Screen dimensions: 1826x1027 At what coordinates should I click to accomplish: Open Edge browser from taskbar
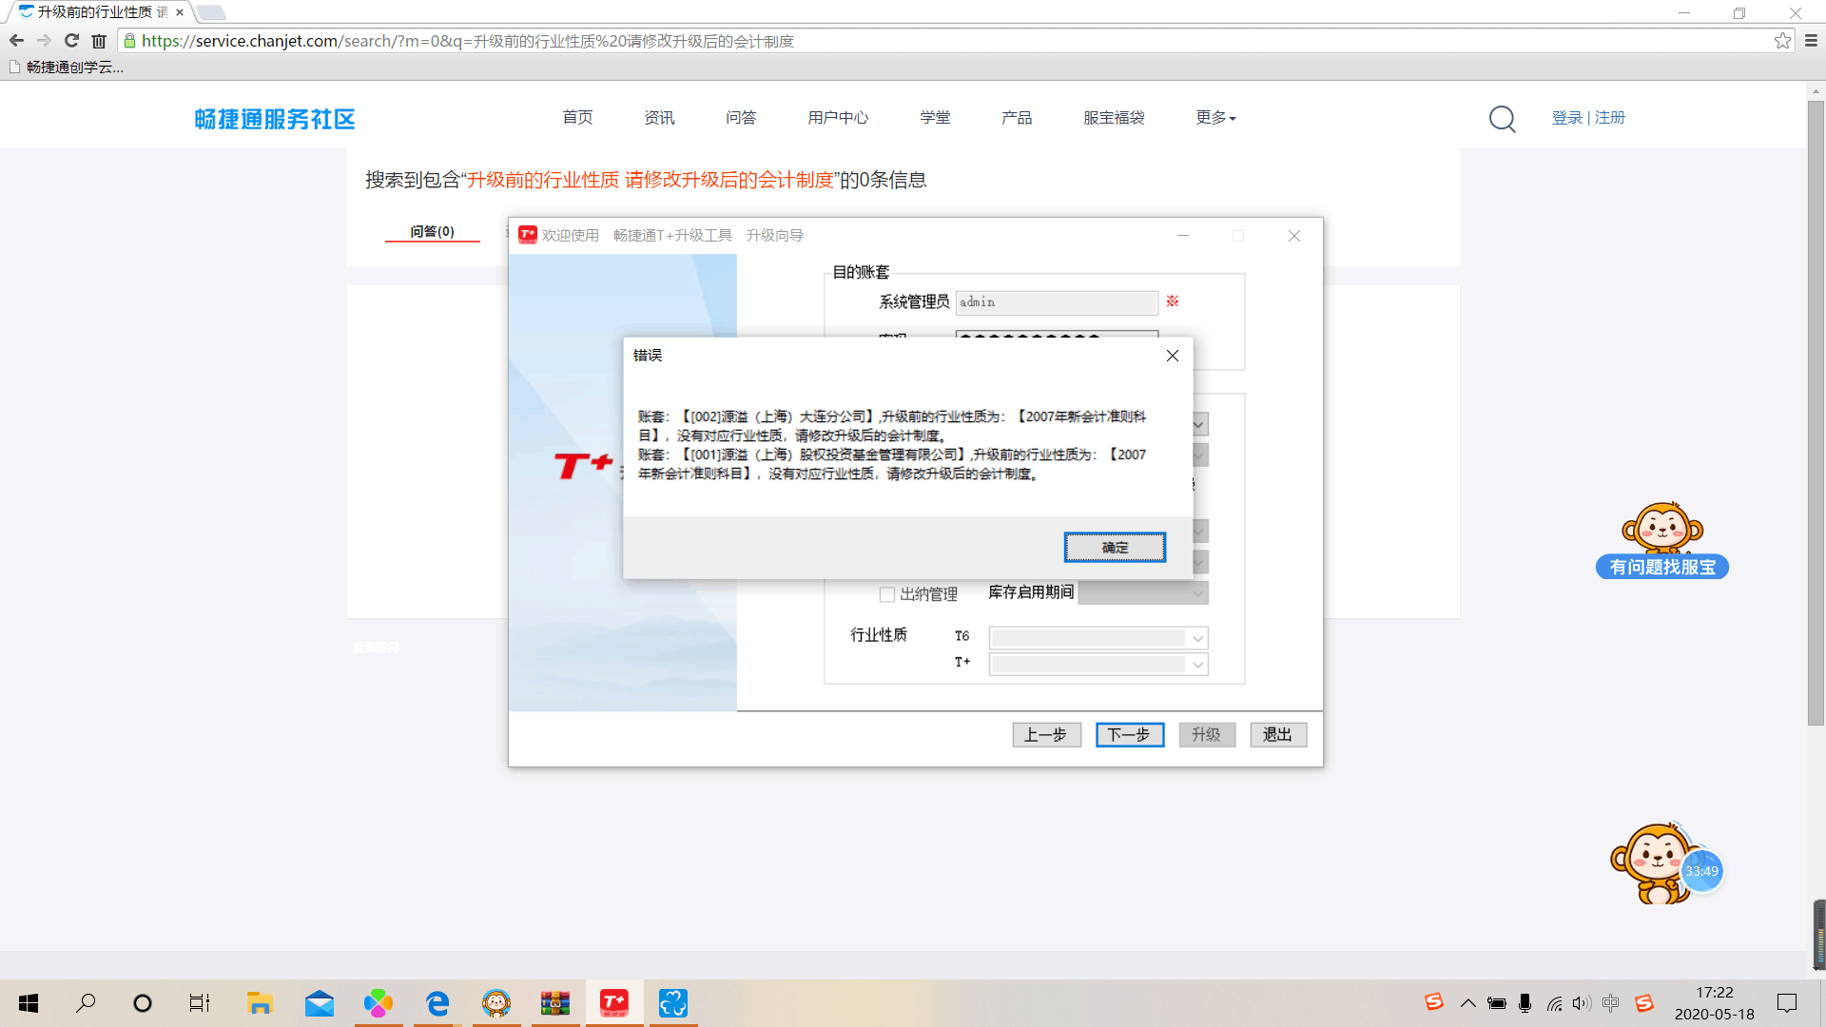(437, 1003)
